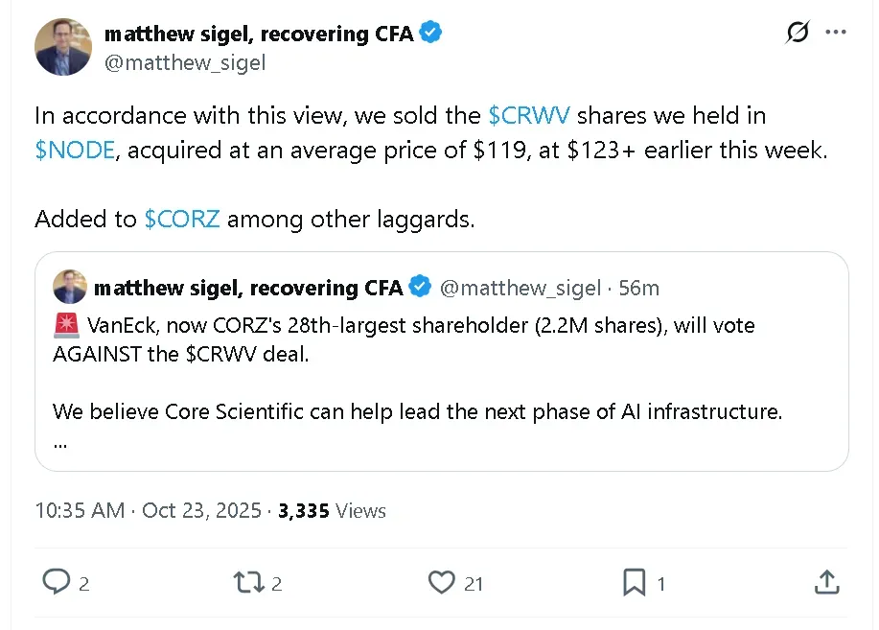The width and height of the screenshot is (879, 630).
Task: Click the verified badge in the quoted tweet
Action: tap(420, 288)
